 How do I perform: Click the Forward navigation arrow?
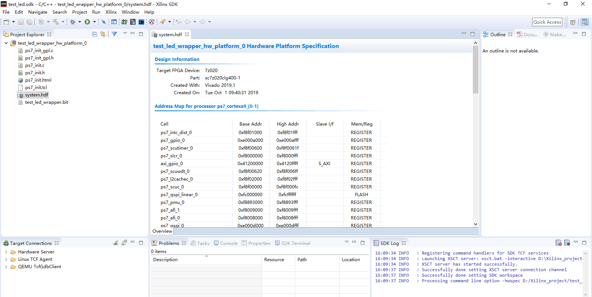(x=202, y=22)
